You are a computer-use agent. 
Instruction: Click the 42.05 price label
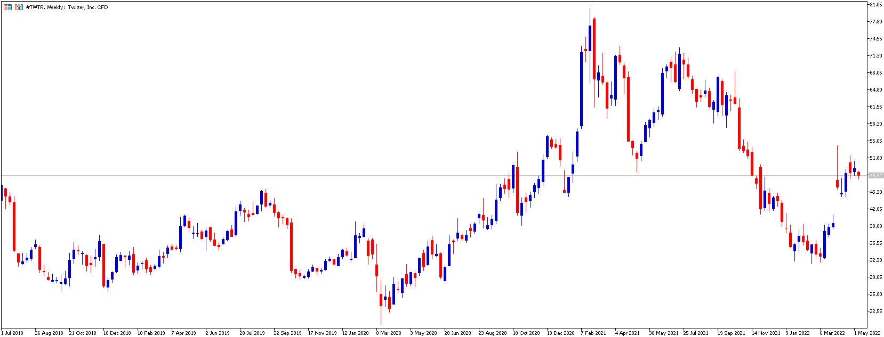coord(875,209)
